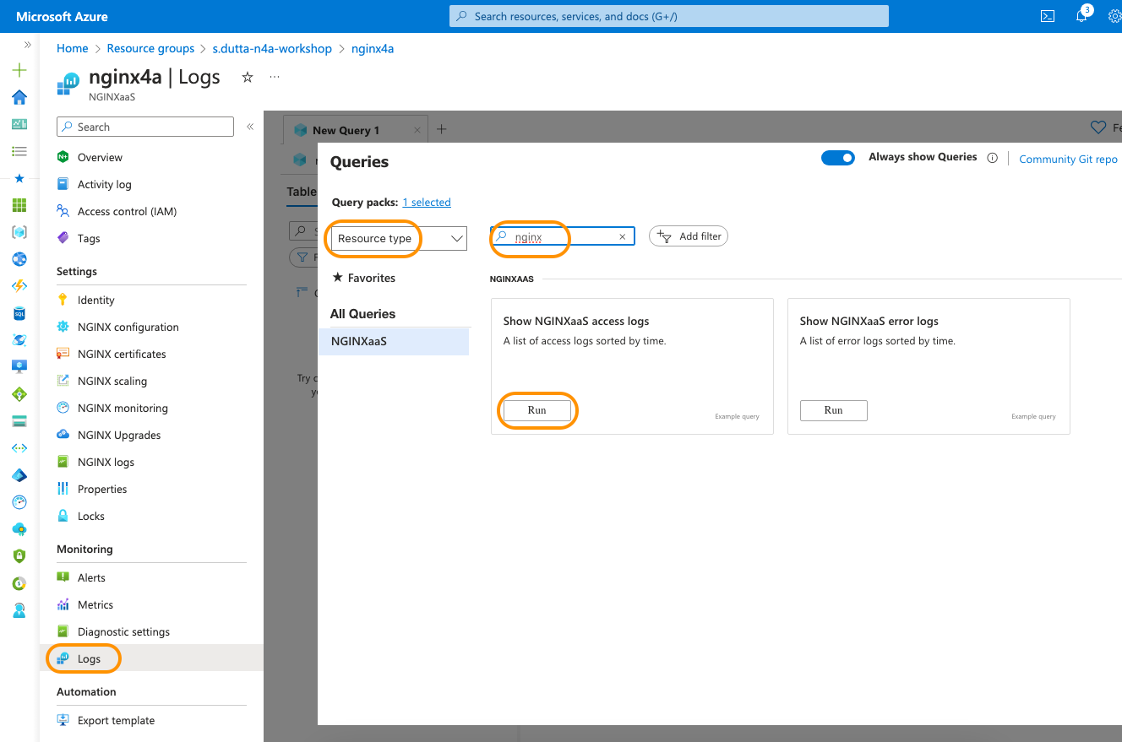The height and width of the screenshot is (742, 1122).
Task: Close the New Query 1 tab
Action: click(x=417, y=130)
